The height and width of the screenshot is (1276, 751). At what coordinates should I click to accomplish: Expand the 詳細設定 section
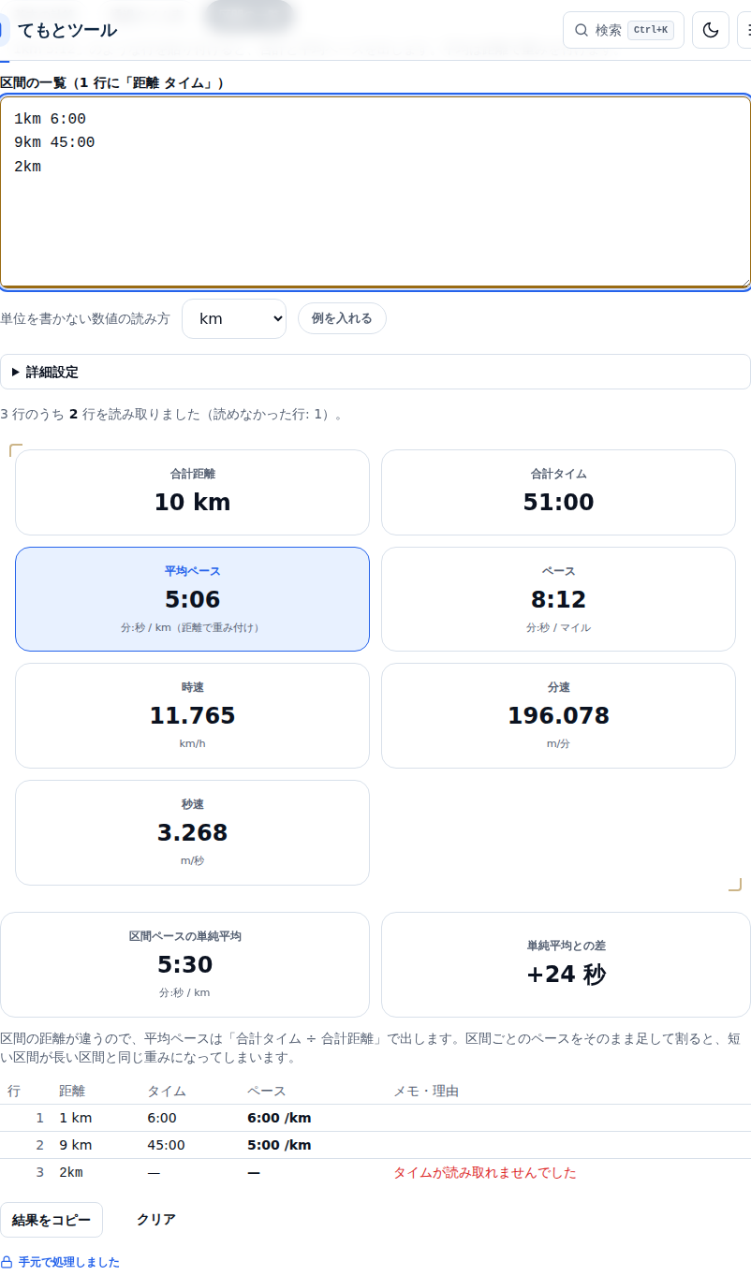coord(375,372)
